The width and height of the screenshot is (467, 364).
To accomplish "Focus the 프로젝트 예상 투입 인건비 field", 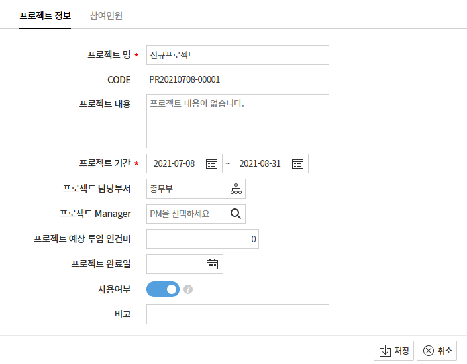I will pos(202,239).
